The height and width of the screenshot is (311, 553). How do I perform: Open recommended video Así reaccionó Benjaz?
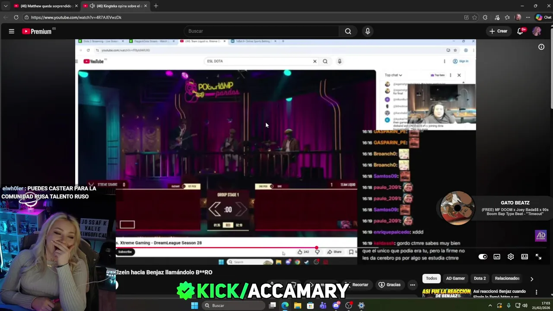pos(499,293)
